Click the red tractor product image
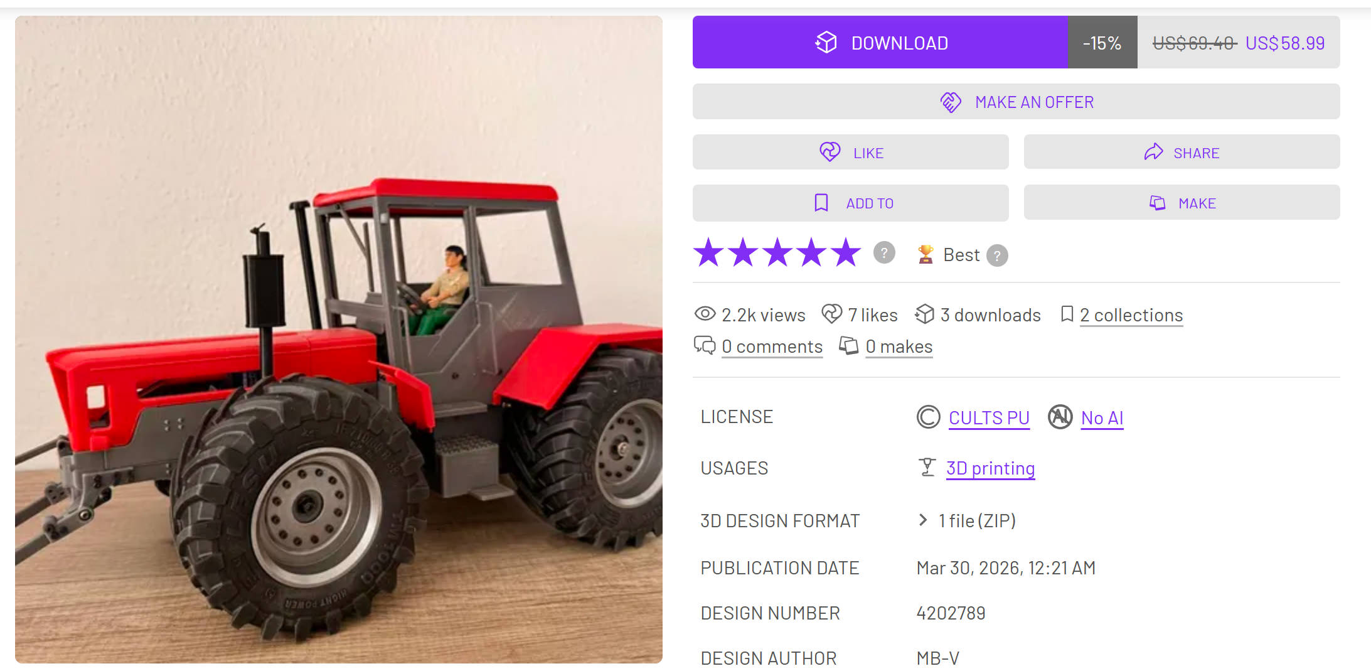The width and height of the screenshot is (1371, 671). [339, 340]
